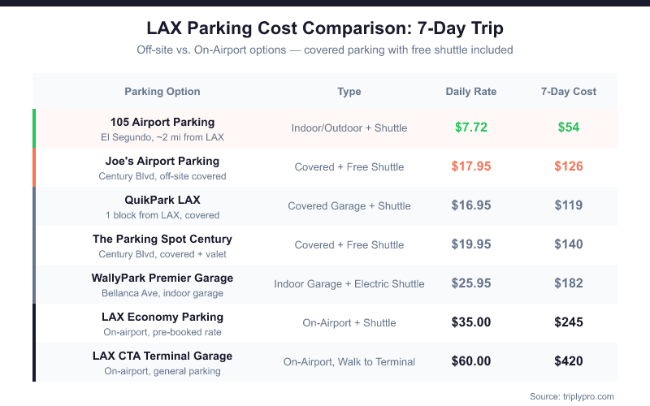The height and width of the screenshot is (406, 650).
Task: Click the $126 seven-day cost
Action: pyautogui.click(x=569, y=166)
